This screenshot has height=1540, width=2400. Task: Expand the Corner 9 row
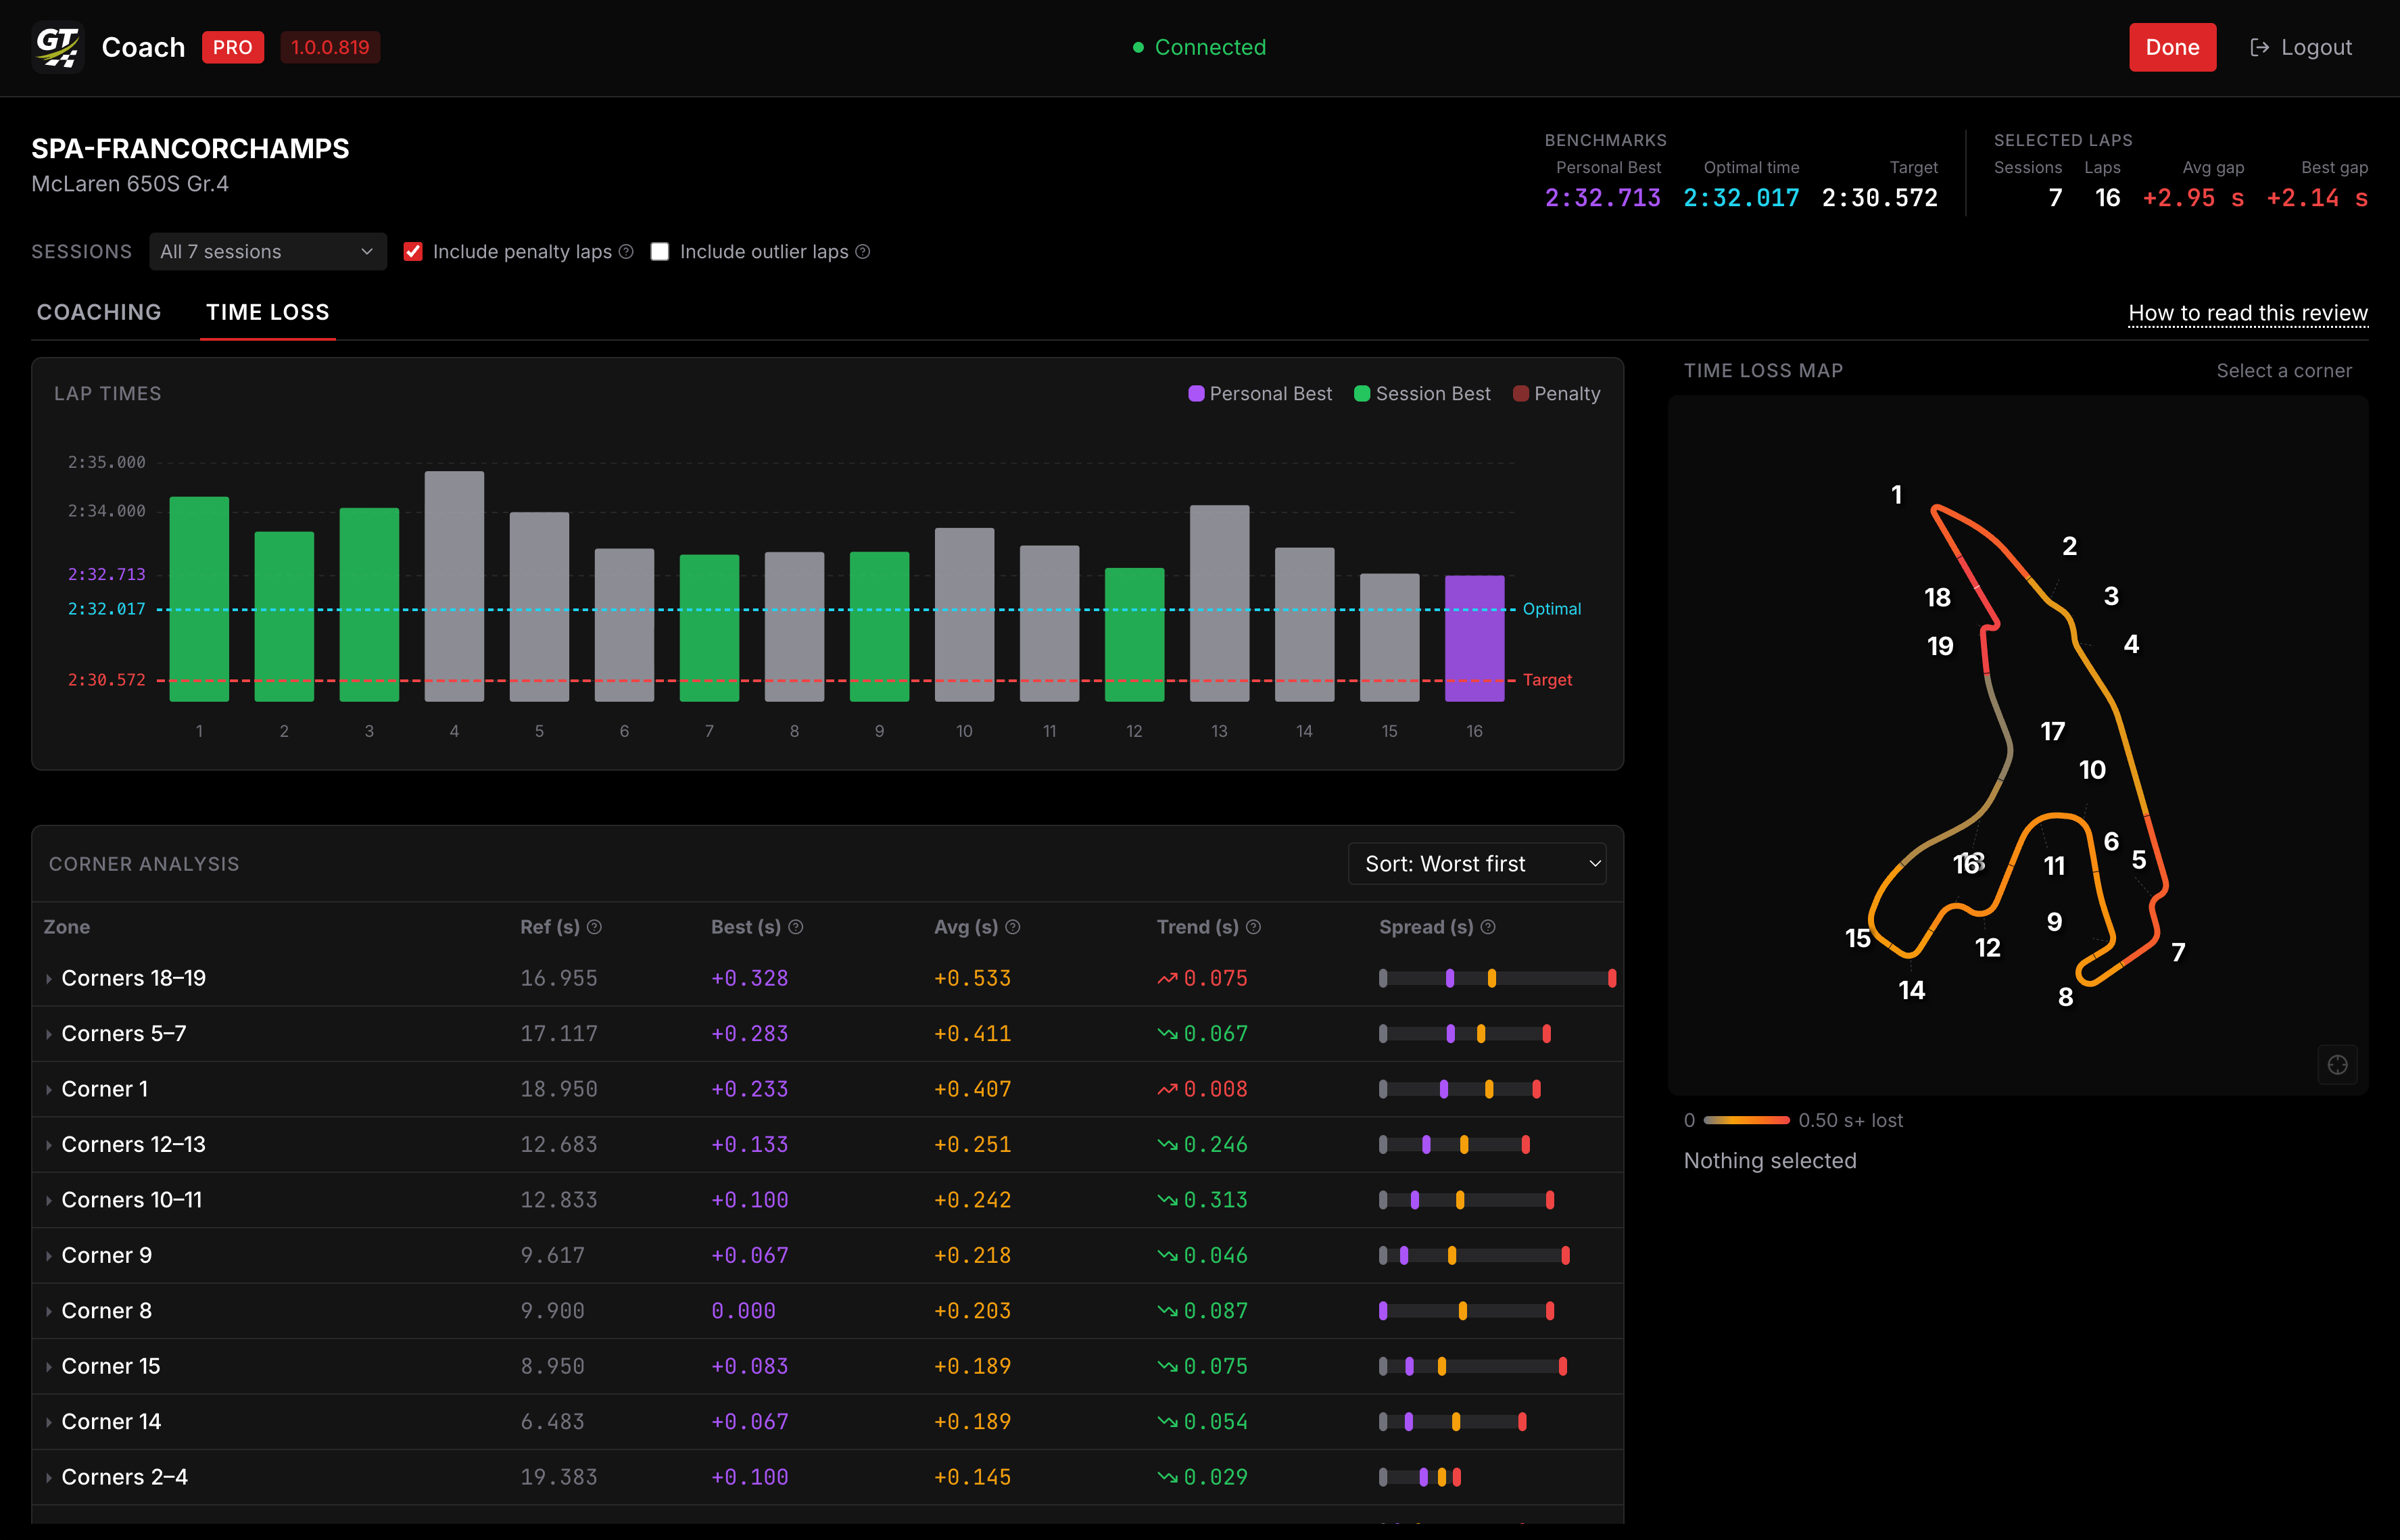[x=48, y=1256]
